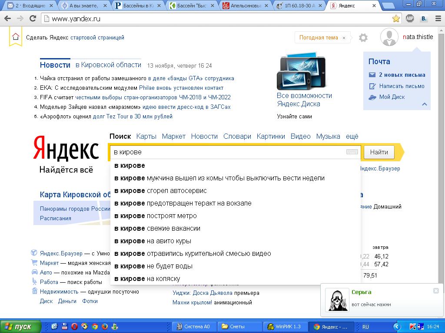Screen dimensions: 445x333
Task: Click the user avatar picture
Action: [389, 37]
